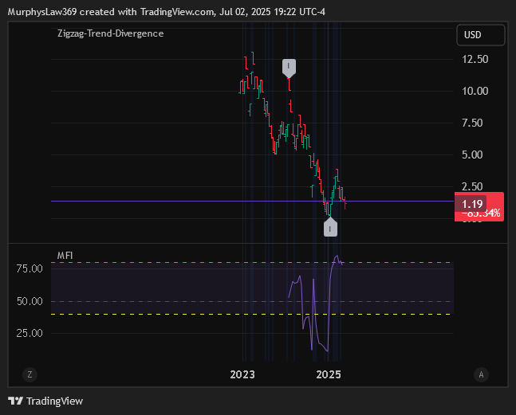Click the MurphysLaw369 TradingView.com header text
The image size is (516, 415).
click(167, 12)
